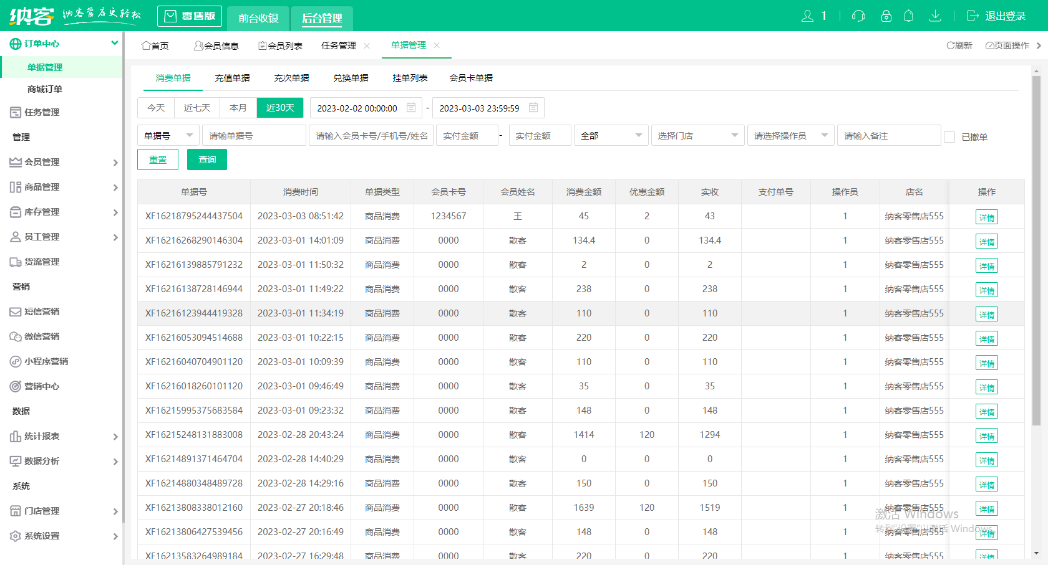1048x565 pixels.
Task: Select 小程序营销 from the sidebar
Action: [x=46, y=361]
